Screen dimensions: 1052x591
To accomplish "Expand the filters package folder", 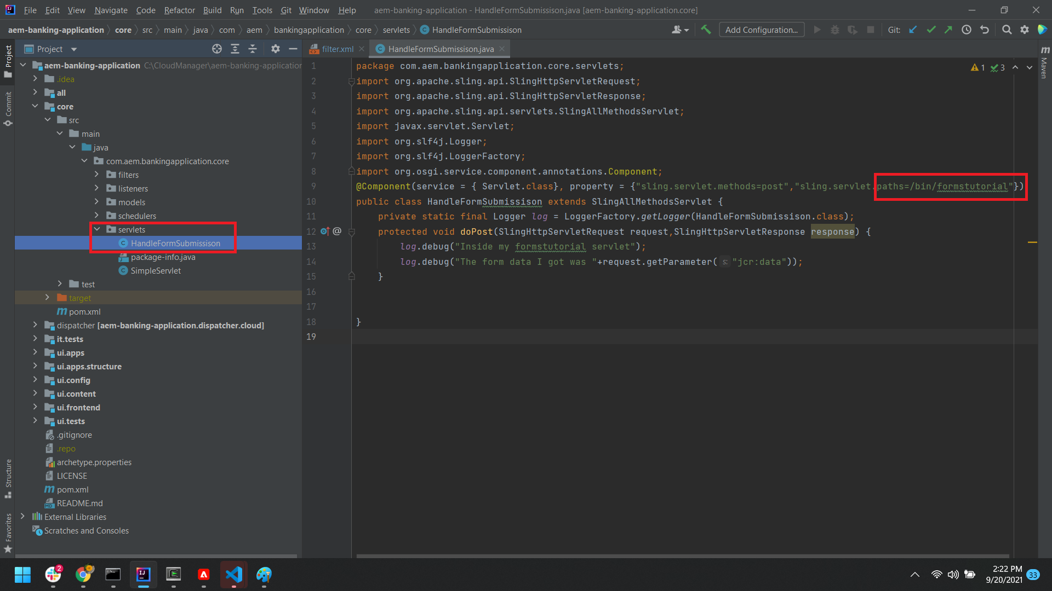I will [97, 175].
